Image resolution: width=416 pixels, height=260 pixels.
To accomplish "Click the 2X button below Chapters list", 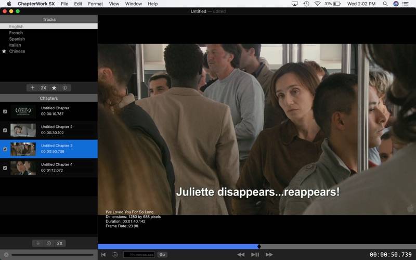I will pos(60,243).
